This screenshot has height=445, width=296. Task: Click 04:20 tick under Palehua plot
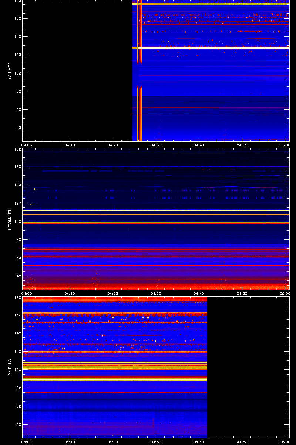click(113, 442)
